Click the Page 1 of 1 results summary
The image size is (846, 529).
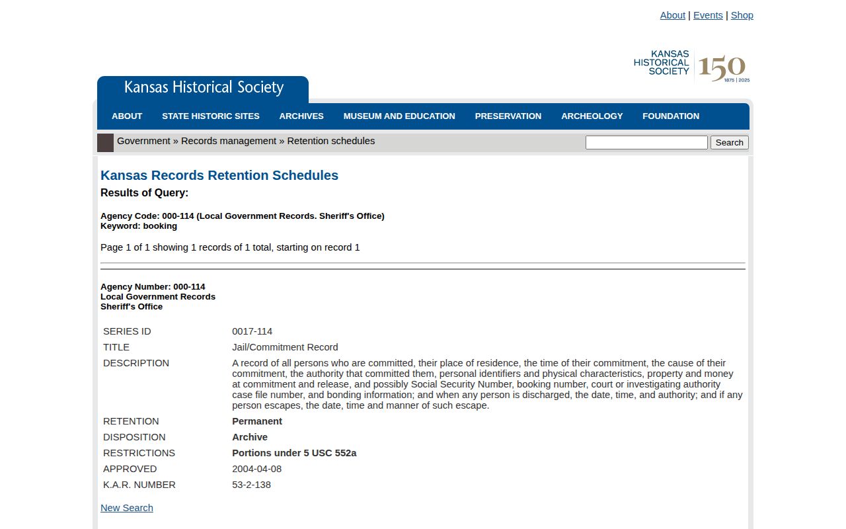(230, 247)
